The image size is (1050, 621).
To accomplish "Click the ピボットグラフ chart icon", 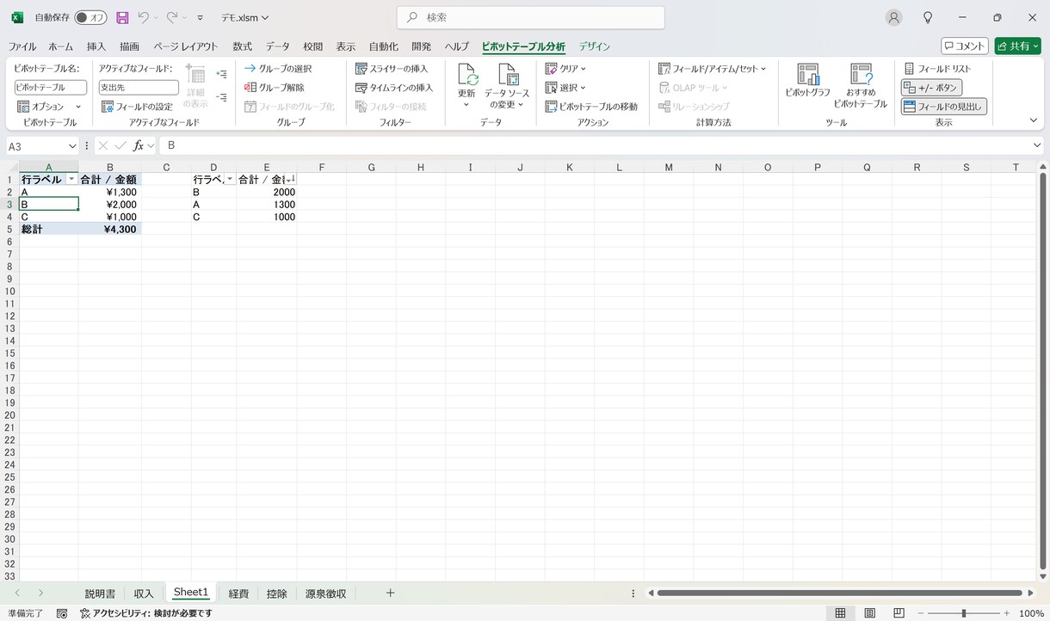I will click(807, 75).
